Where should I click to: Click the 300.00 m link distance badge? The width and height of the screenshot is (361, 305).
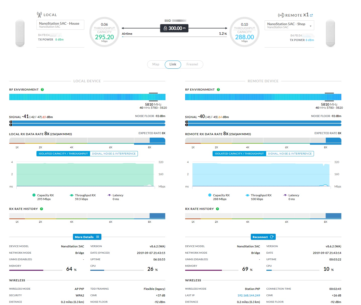(174, 28)
